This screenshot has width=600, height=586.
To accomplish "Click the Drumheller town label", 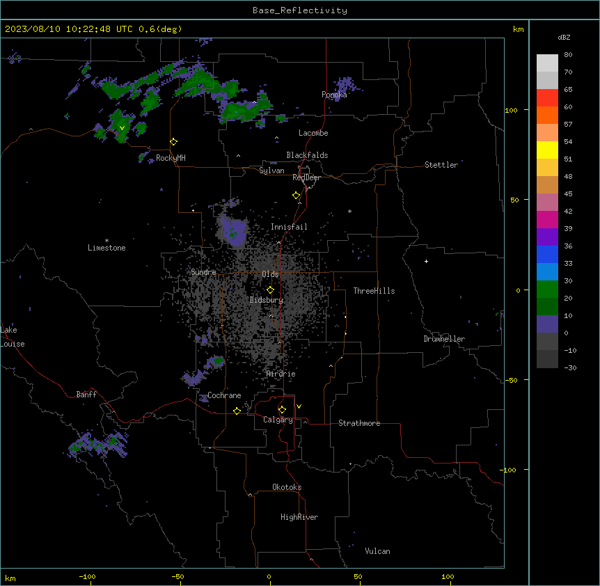I will (x=444, y=339).
